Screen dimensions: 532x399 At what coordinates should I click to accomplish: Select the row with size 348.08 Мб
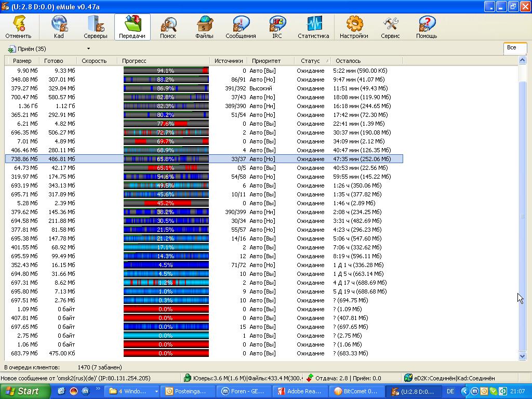click(204, 79)
